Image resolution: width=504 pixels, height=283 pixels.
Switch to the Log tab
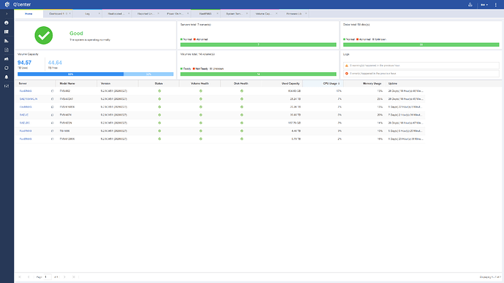(88, 14)
